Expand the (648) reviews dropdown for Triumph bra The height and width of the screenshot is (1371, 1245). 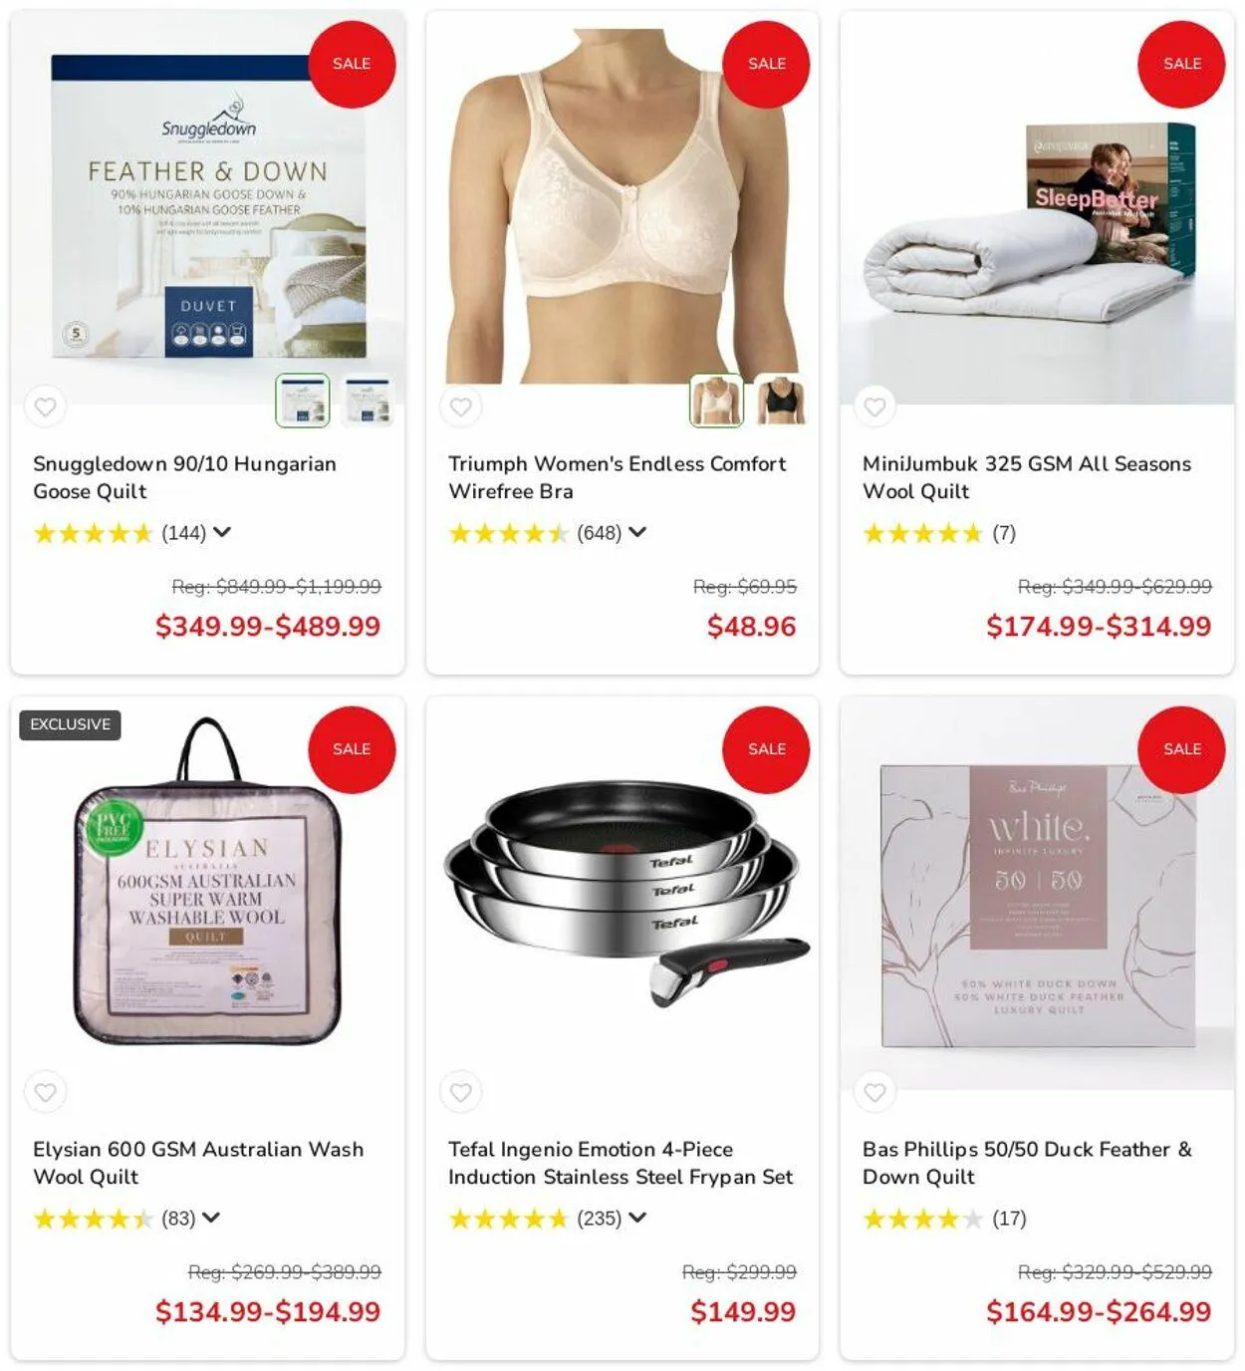[x=637, y=532]
